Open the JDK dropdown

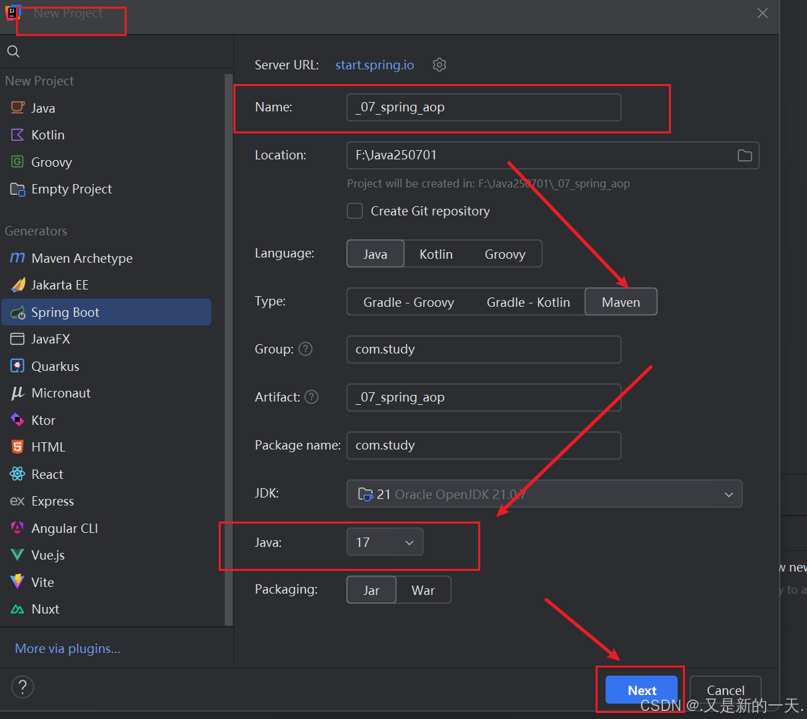[544, 494]
